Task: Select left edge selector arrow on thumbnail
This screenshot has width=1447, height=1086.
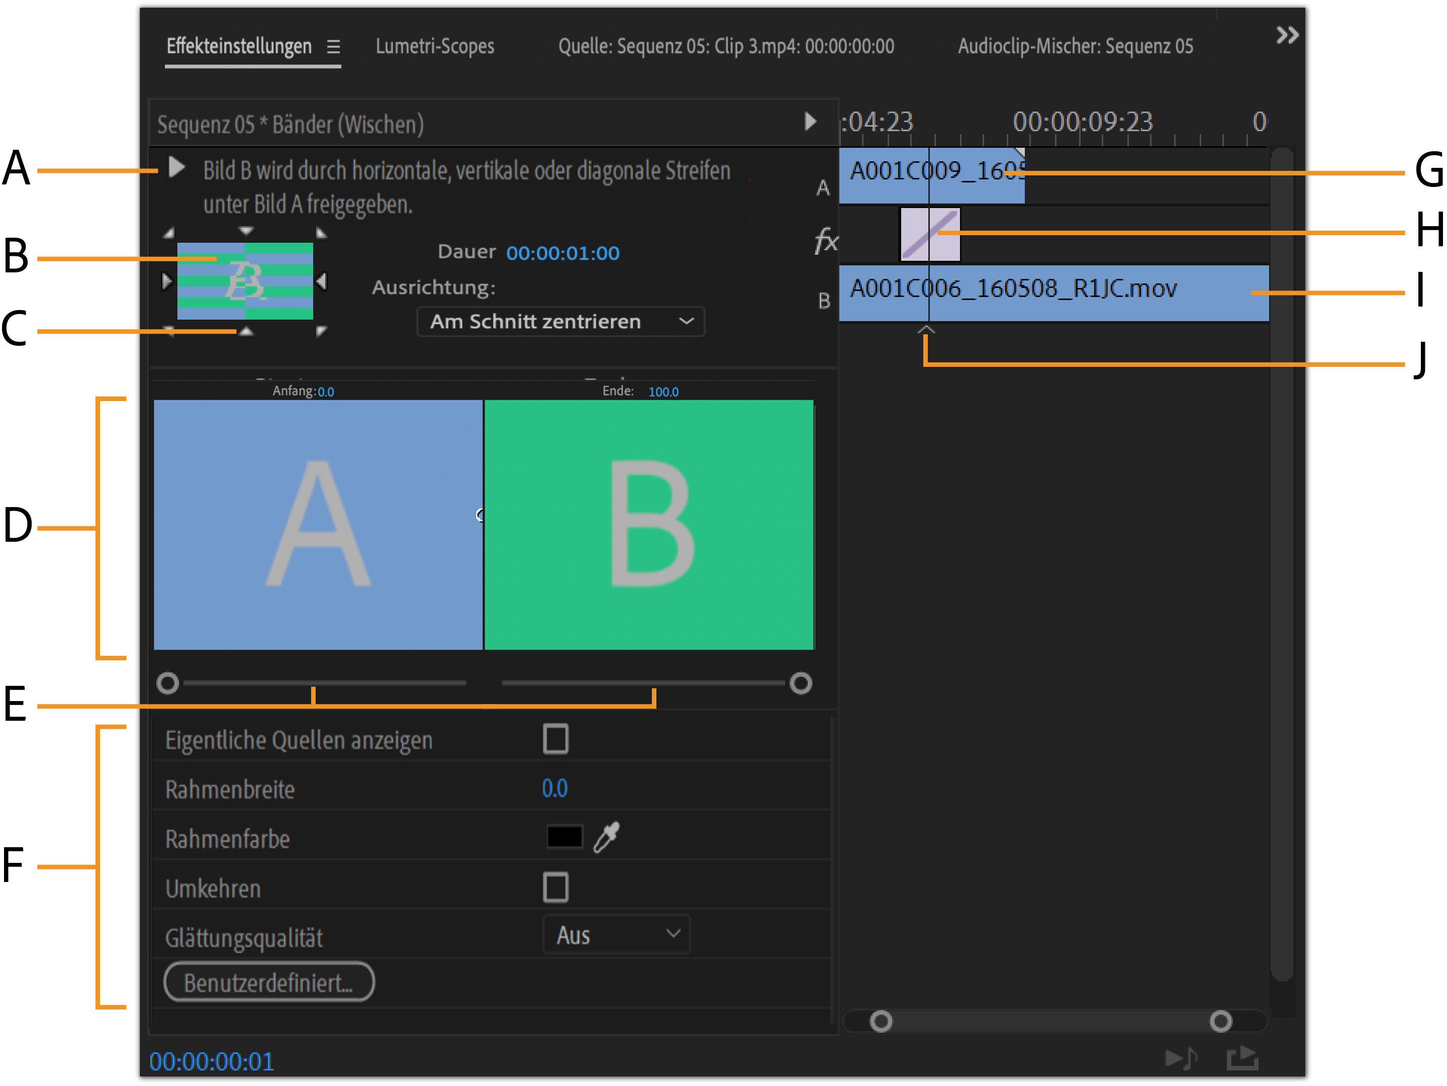Action: [x=166, y=281]
